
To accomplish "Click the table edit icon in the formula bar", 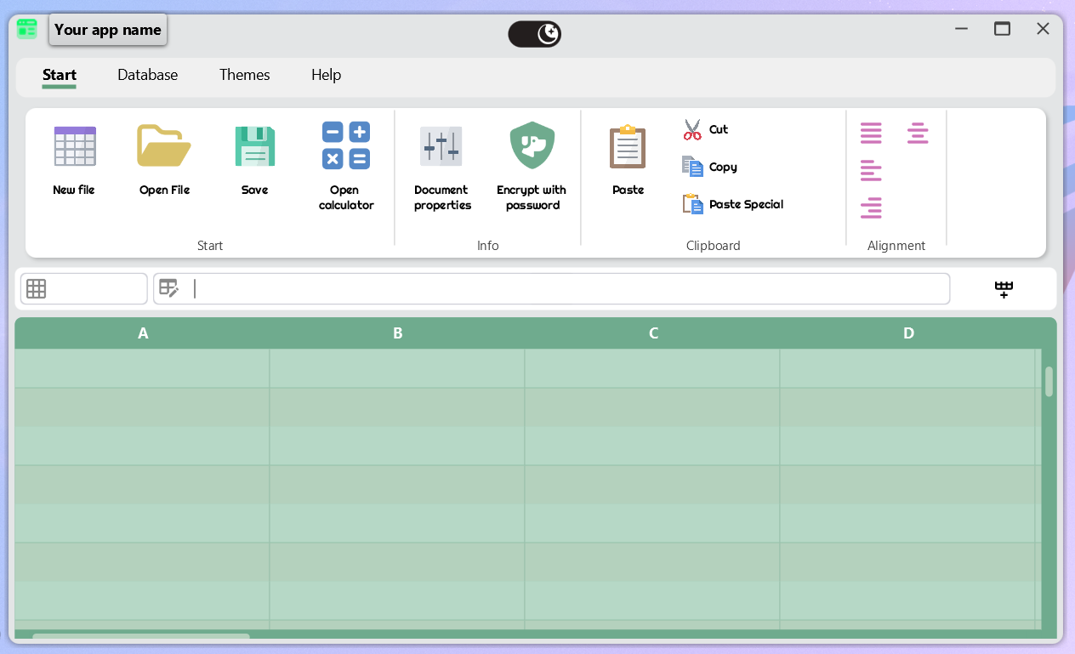I will pyautogui.click(x=169, y=288).
